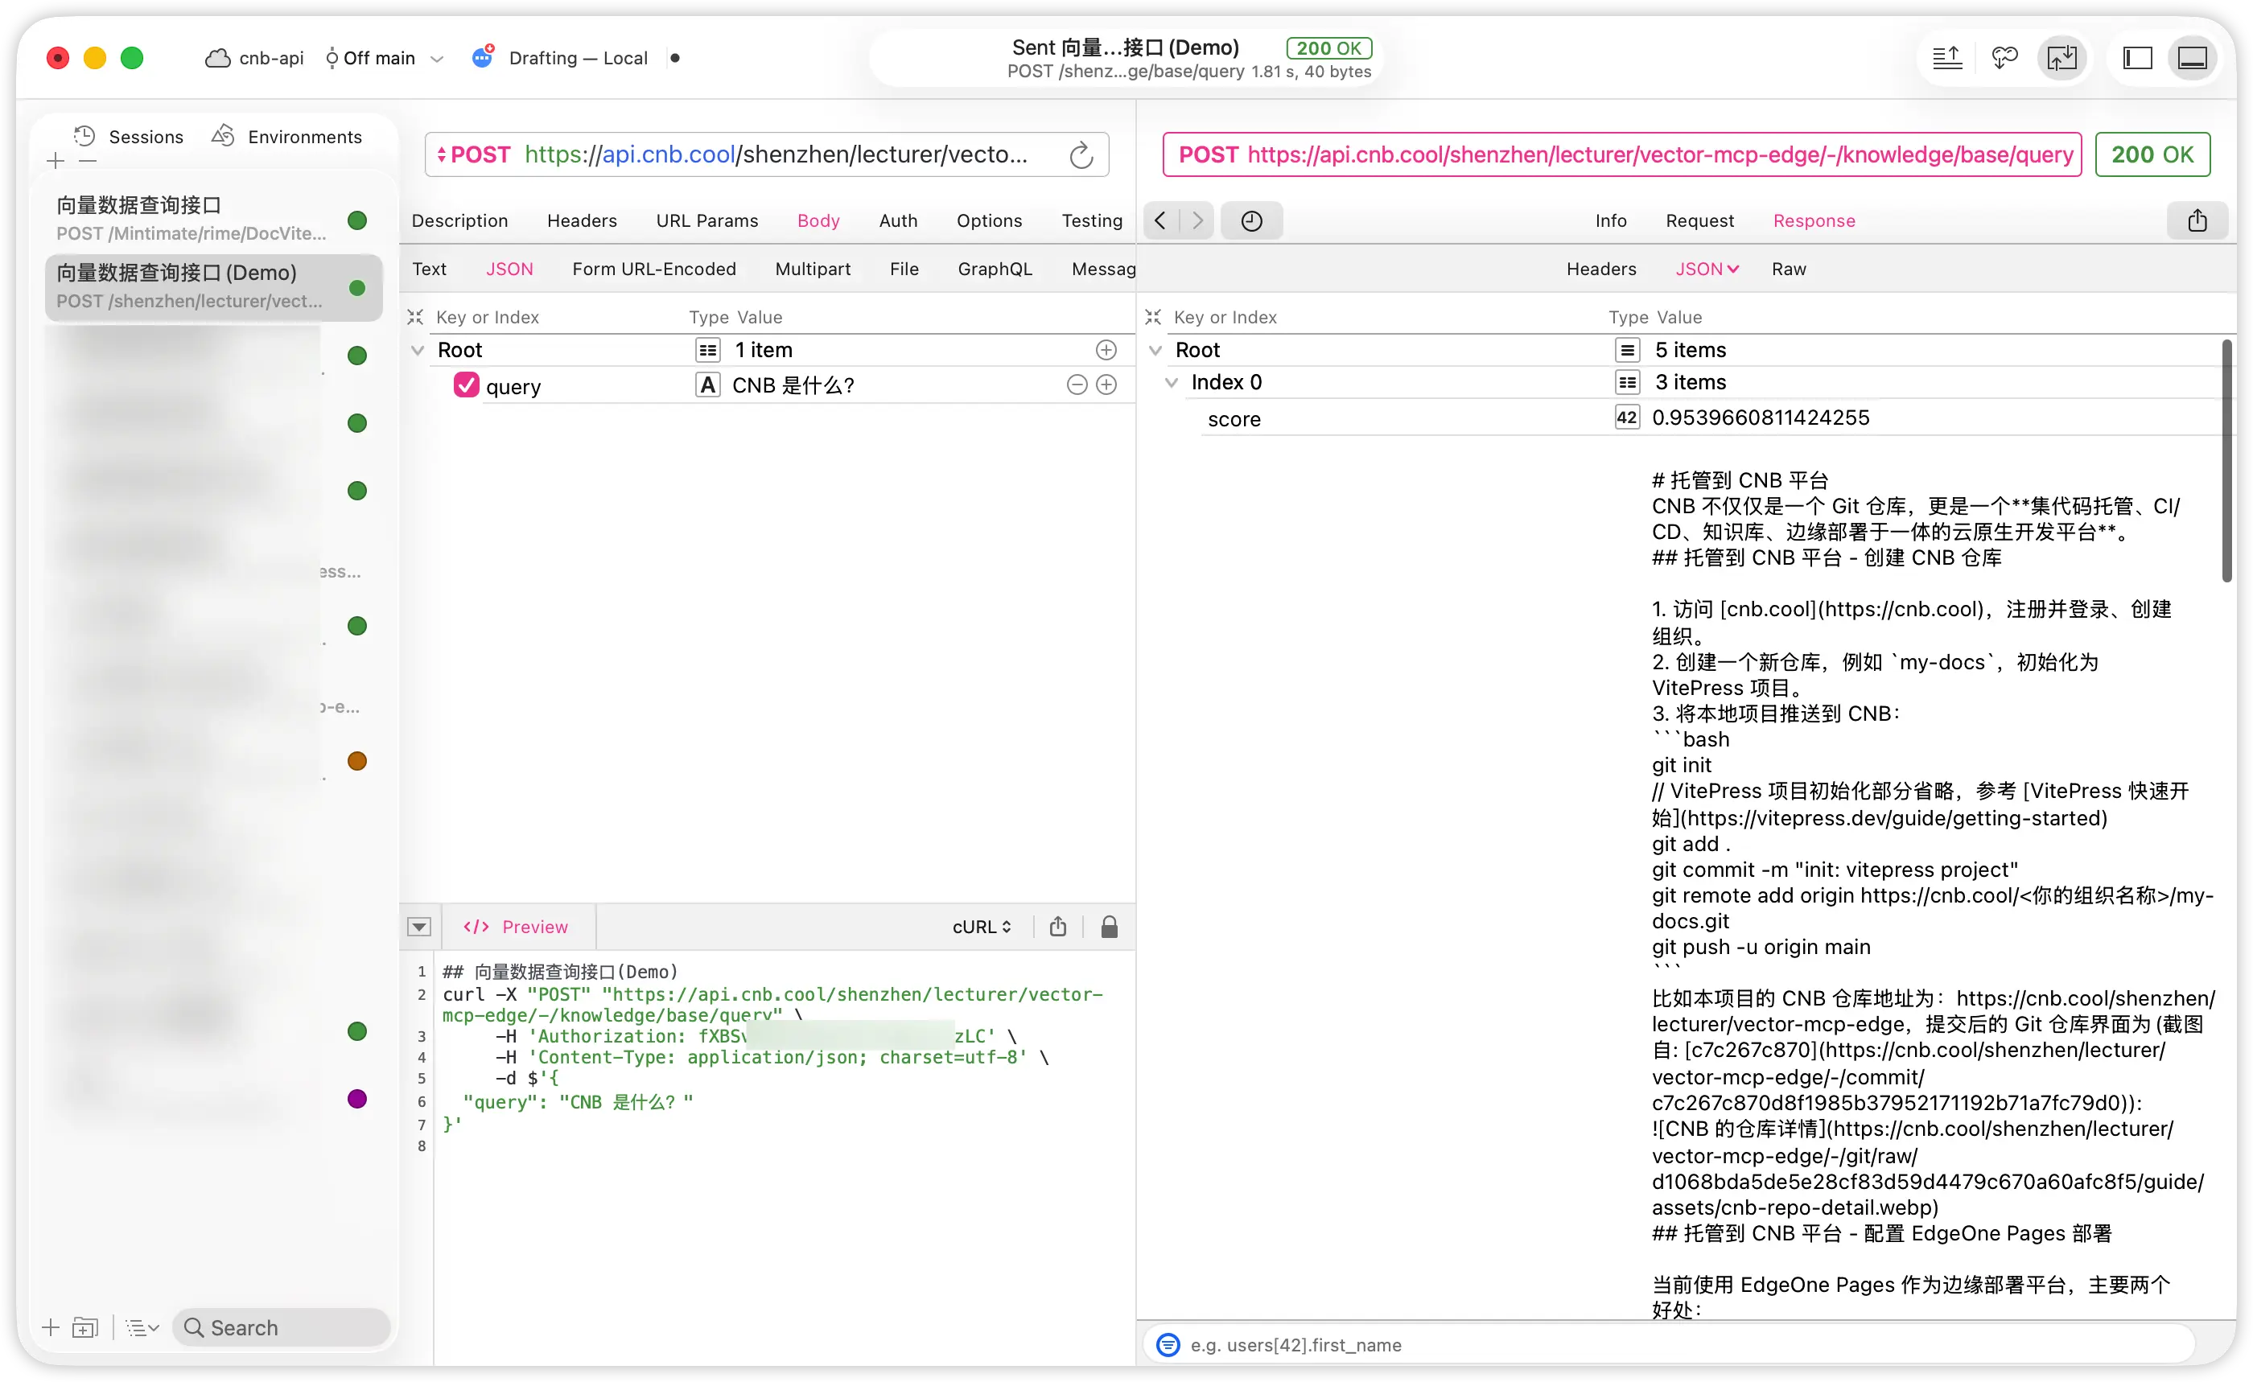Remove query row with the minus icon
This screenshot has height=1382, width=2253.
click(x=1077, y=385)
